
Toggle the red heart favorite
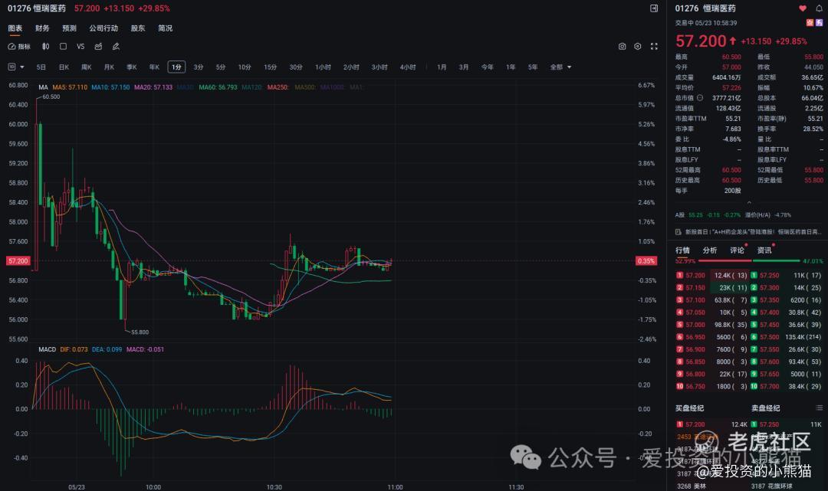pos(803,8)
